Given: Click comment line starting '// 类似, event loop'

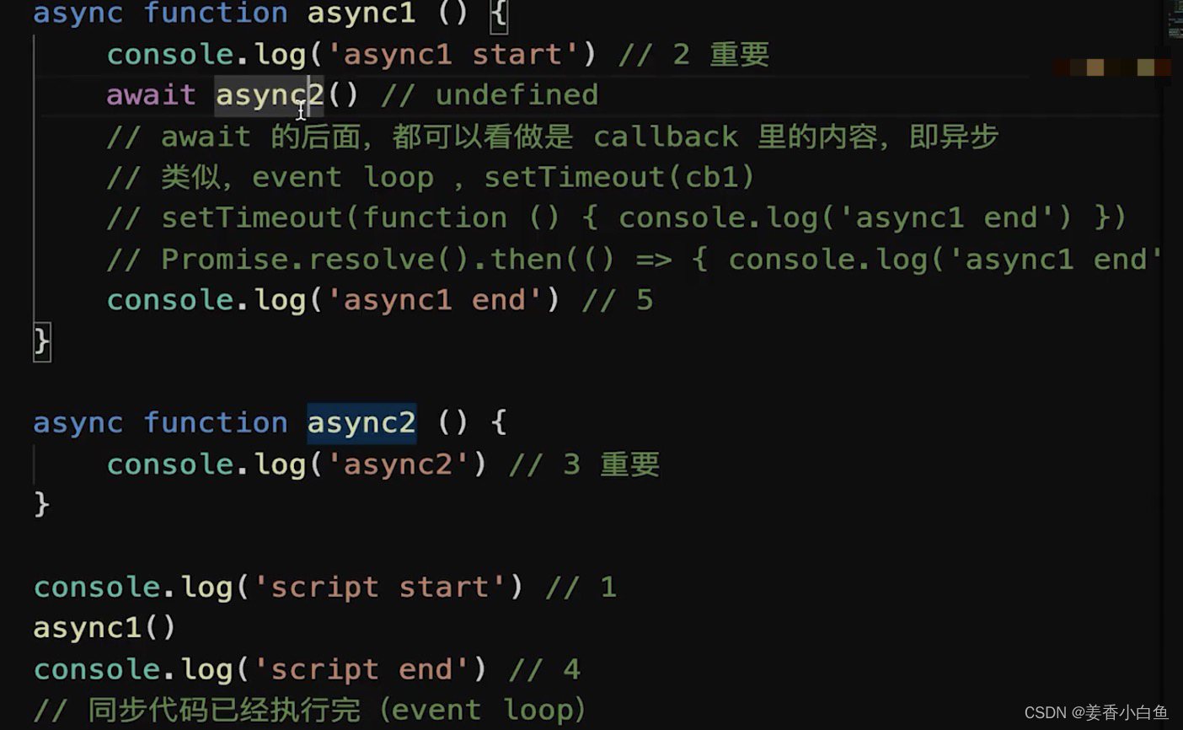Looking at the screenshot, I should click(x=431, y=177).
